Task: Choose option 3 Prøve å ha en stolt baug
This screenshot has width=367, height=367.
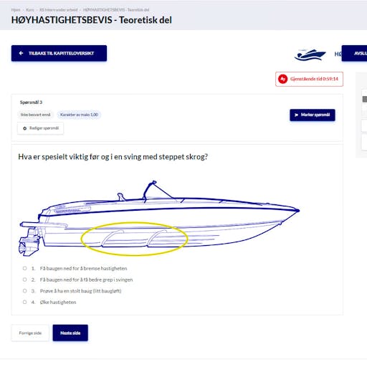Action: [24, 291]
